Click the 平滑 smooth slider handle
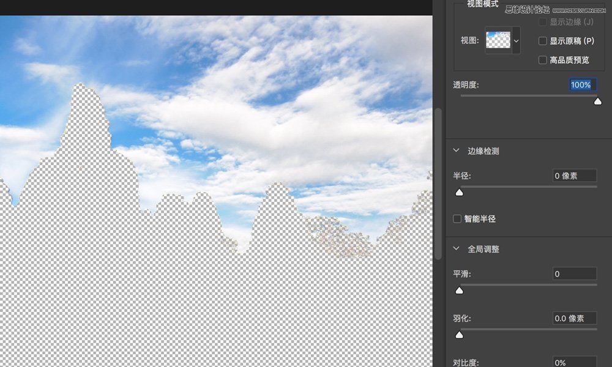The width and height of the screenshot is (612, 367). [x=460, y=290]
